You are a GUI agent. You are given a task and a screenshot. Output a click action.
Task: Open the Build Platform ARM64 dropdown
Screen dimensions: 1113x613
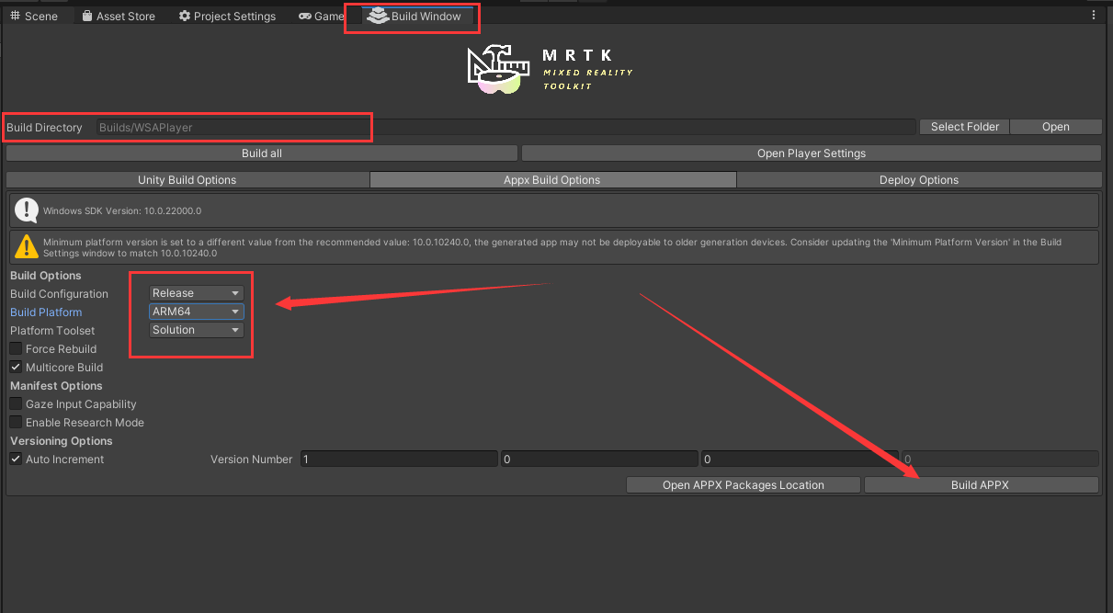[197, 312]
